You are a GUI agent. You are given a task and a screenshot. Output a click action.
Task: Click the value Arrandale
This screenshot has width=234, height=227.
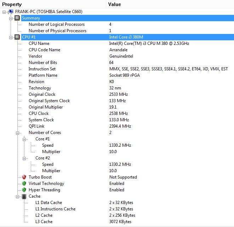click(119, 50)
